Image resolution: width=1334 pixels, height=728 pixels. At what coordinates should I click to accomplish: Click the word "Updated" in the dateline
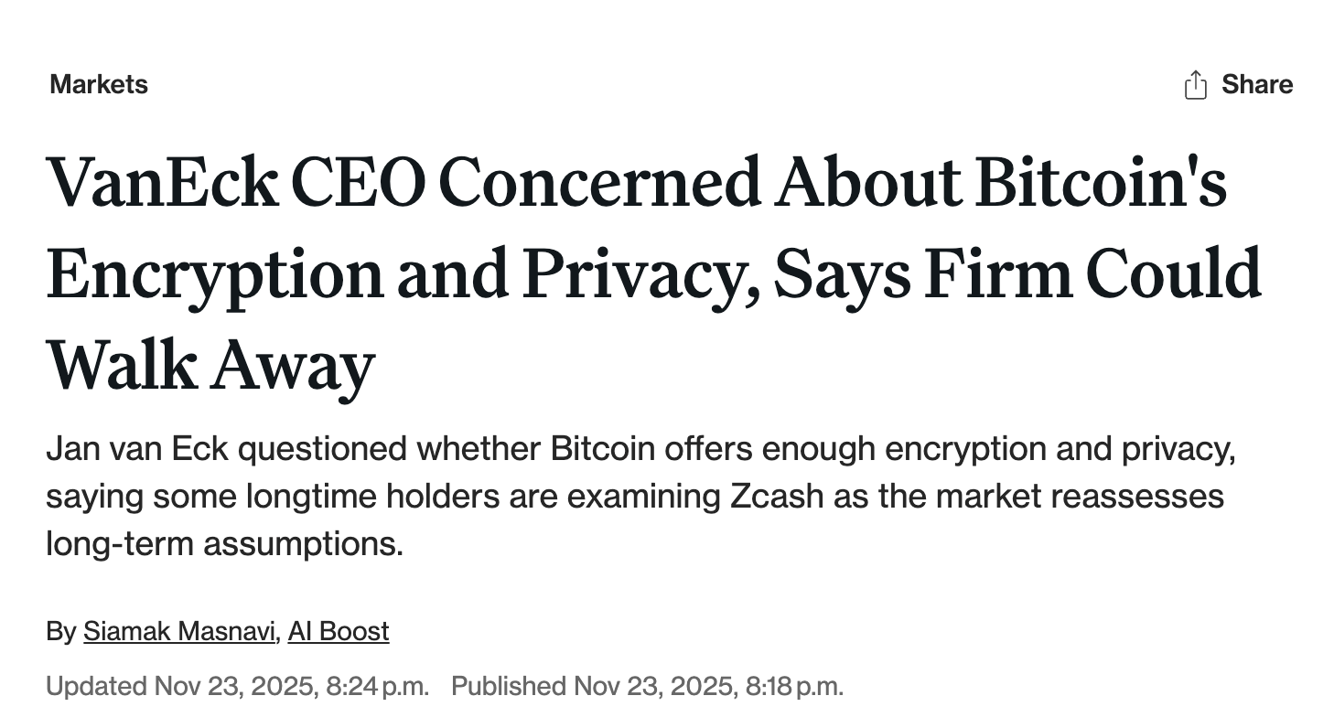(96, 686)
